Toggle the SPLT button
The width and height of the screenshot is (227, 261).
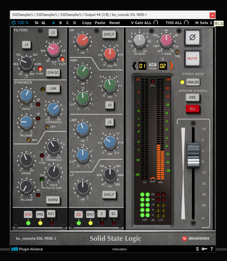click(90, 215)
